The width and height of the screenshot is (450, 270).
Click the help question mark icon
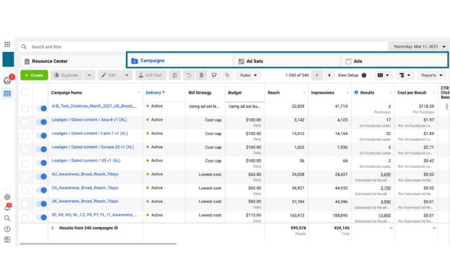click(7, 229)
